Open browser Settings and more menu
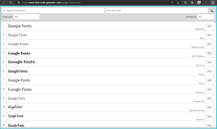 [x=206, y=2]
